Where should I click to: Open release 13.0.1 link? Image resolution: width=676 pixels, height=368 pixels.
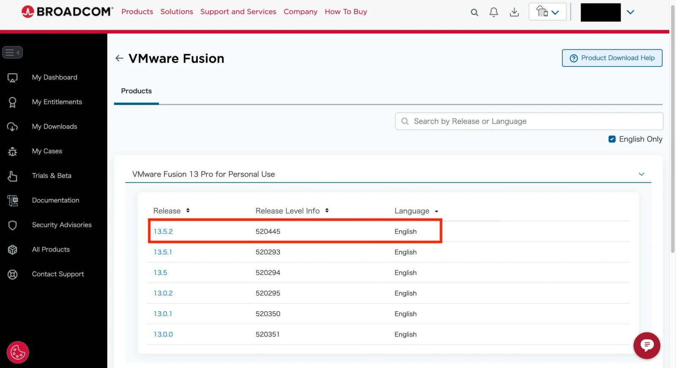(163, 314)
